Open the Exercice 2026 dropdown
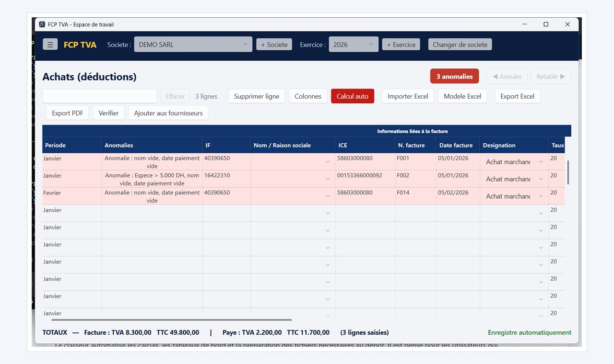 point(354,45)
